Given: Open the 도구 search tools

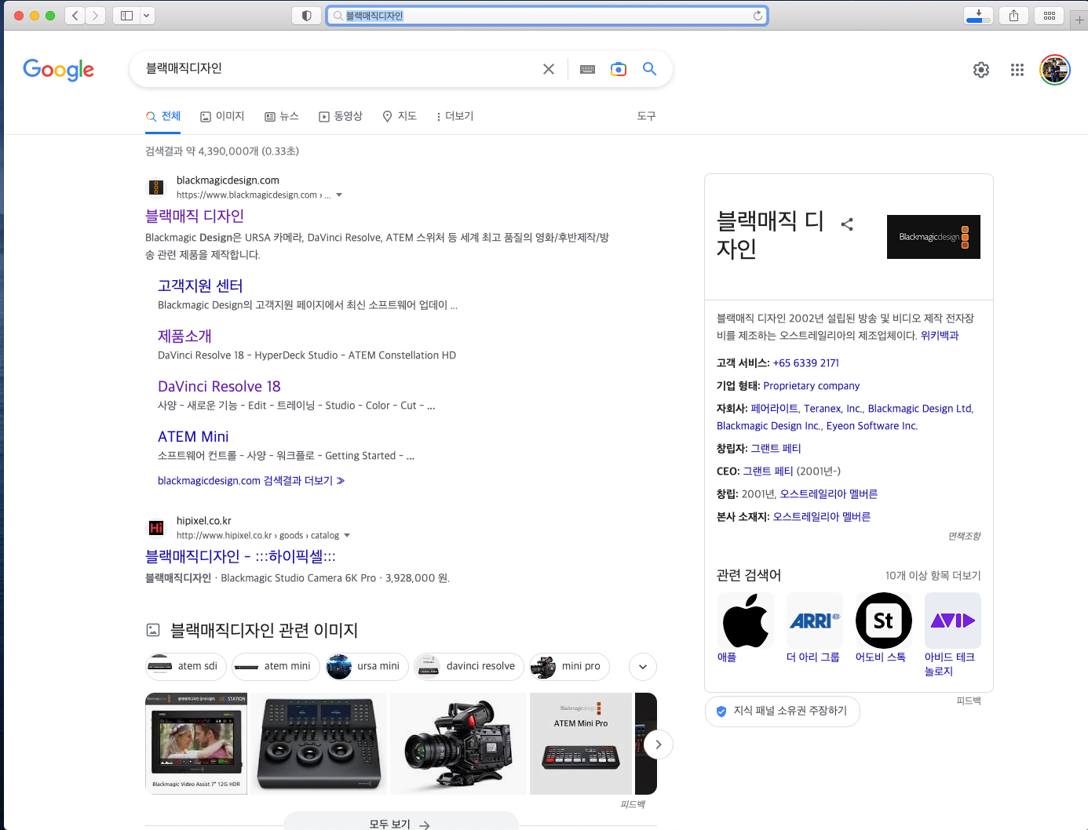Looking at the screenshot, I should [x=646, y=116].
